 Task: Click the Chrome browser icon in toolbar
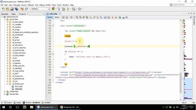[53, 9]
